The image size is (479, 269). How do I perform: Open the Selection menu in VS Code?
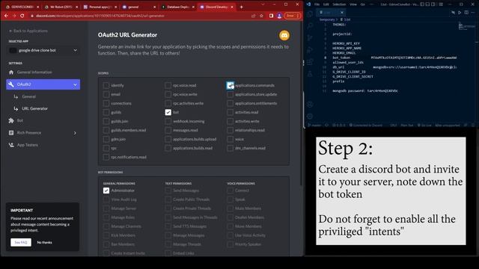click(x=339, y=4)
